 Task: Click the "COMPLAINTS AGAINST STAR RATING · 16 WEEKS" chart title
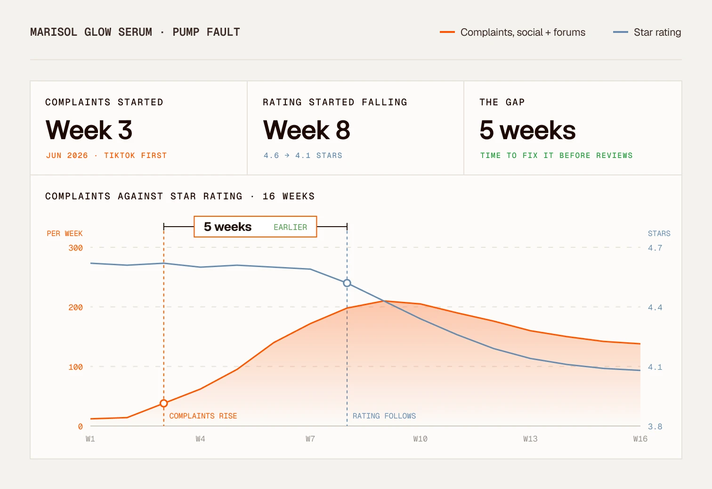coord(180,196)
